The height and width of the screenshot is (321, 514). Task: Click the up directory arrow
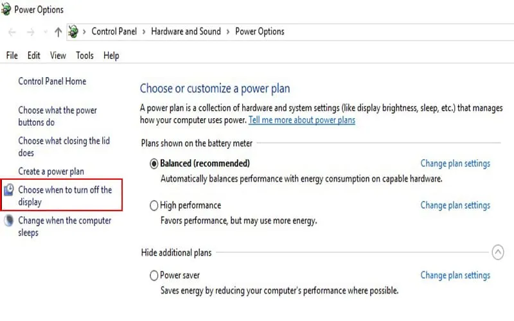[x=58, y=31]
